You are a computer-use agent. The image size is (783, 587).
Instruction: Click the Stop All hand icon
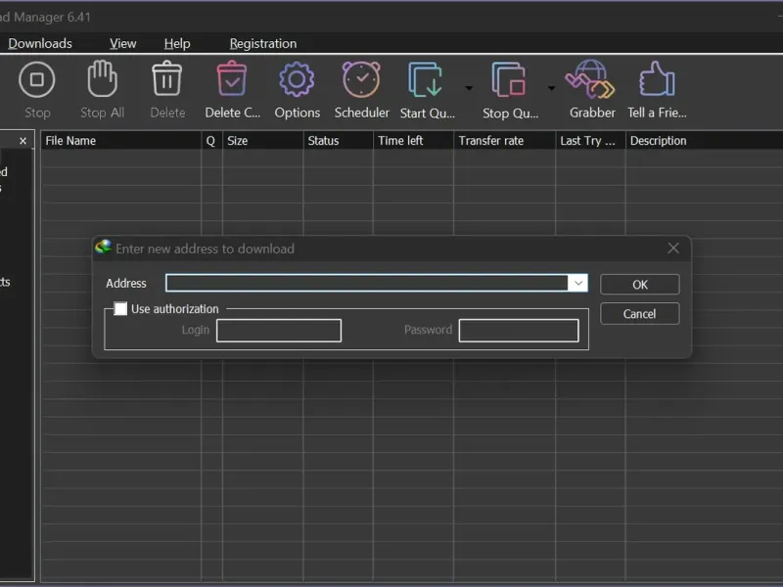point(103,78)
